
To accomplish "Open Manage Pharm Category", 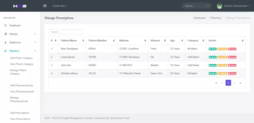I will [18, 72].
